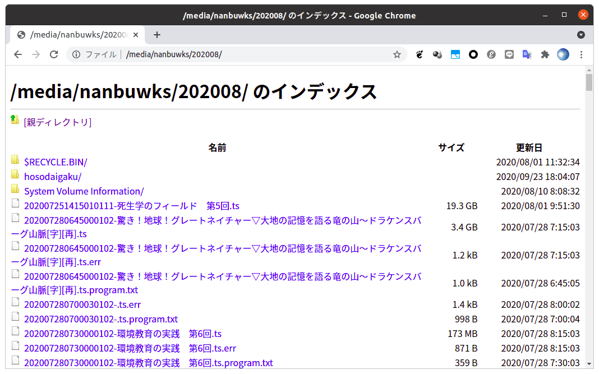Viewport: 599px width, 374px height.
Task: Open the grey spheres extension icon
Action: (x=437, y=54)
